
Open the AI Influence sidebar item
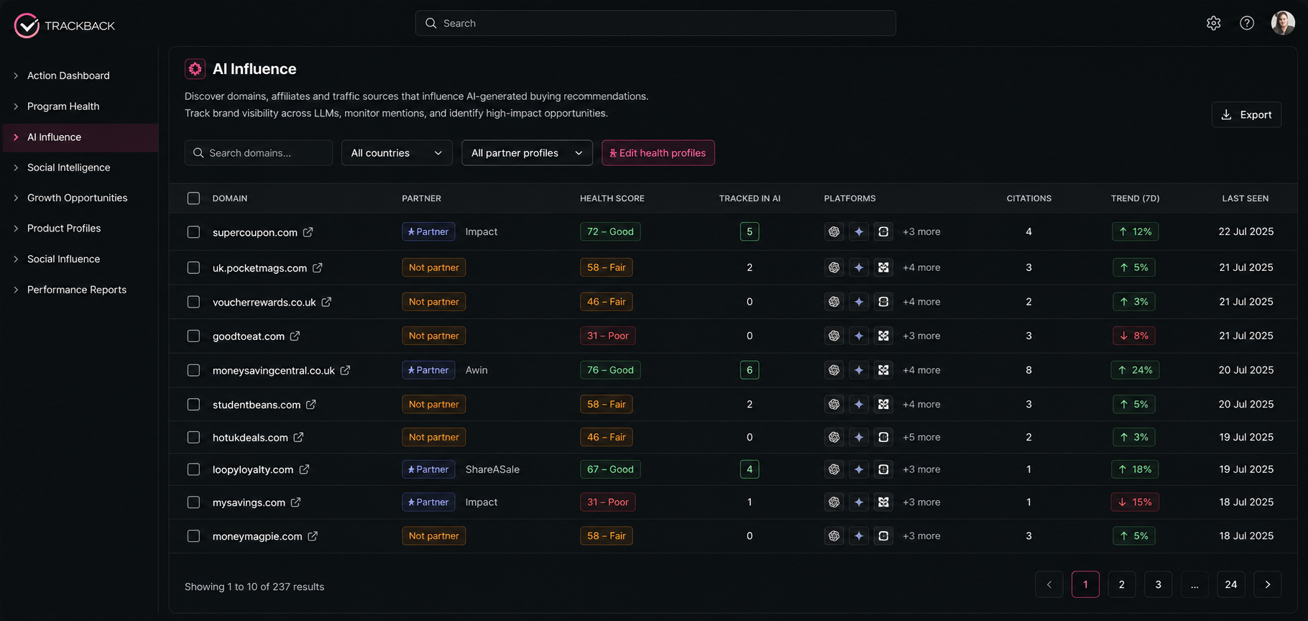tap(80, 137)
